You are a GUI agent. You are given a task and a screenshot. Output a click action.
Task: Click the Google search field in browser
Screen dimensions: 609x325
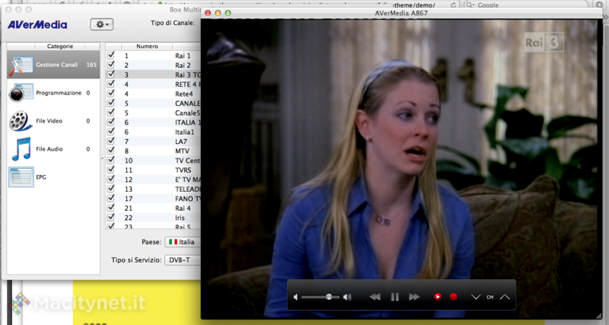(x=526, y=5)
